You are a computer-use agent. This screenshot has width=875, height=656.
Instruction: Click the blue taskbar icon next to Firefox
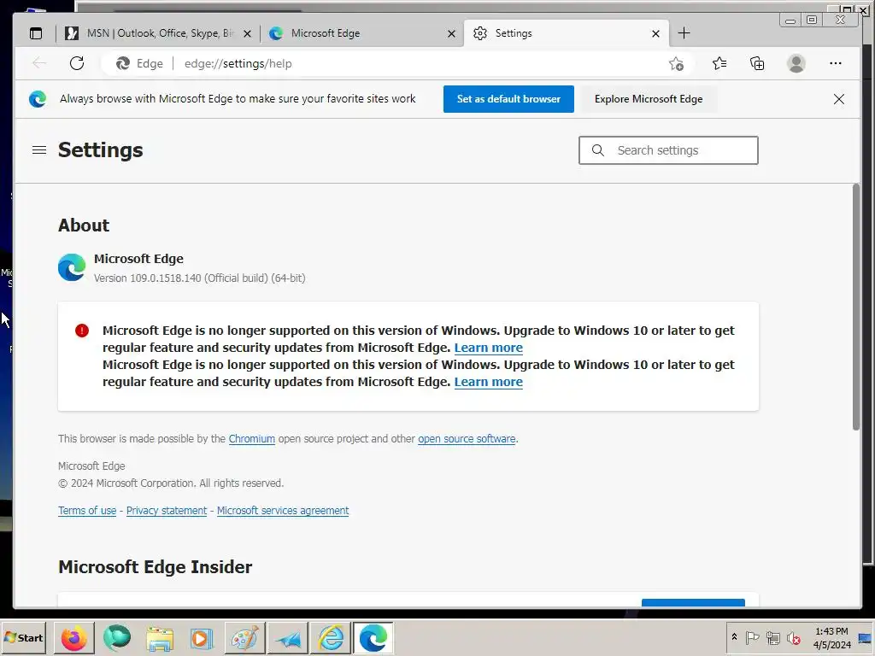pyautogui.click(x=116, y=638)
